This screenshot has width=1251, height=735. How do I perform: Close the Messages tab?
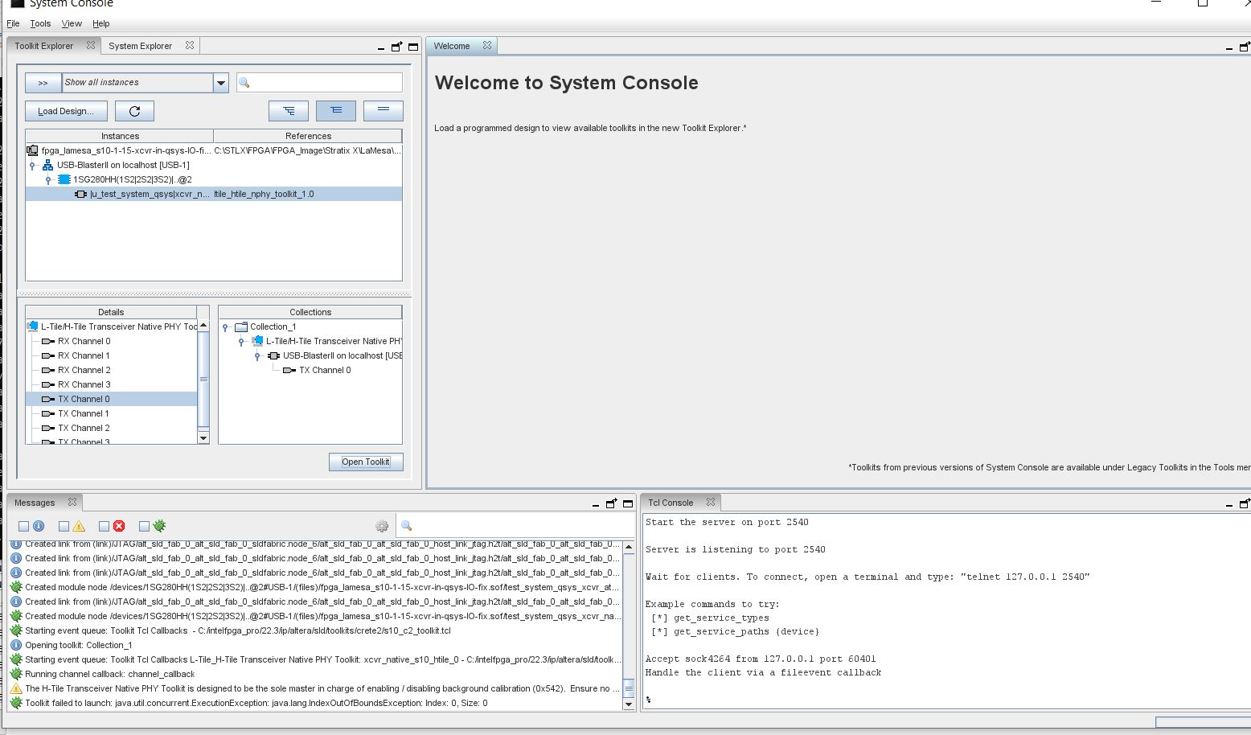(x=72, y=502)
